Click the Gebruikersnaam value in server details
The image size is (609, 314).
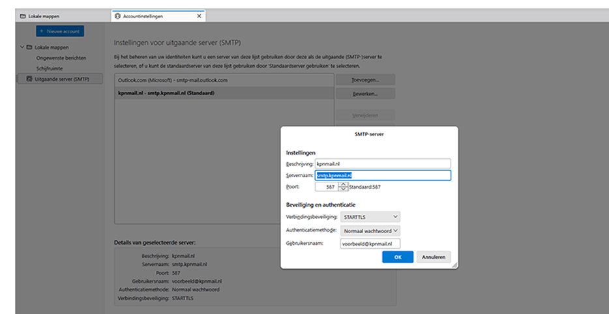tap(196, 281)
